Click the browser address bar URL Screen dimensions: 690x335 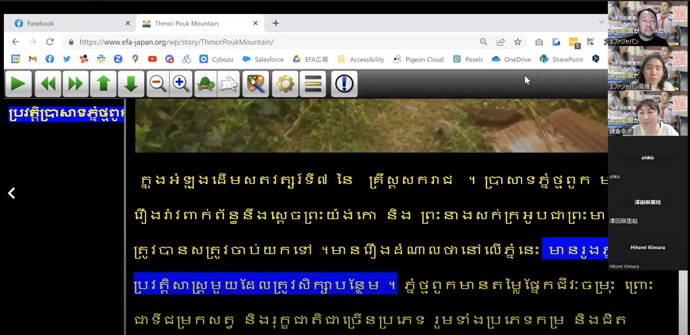tap(176, 42)
